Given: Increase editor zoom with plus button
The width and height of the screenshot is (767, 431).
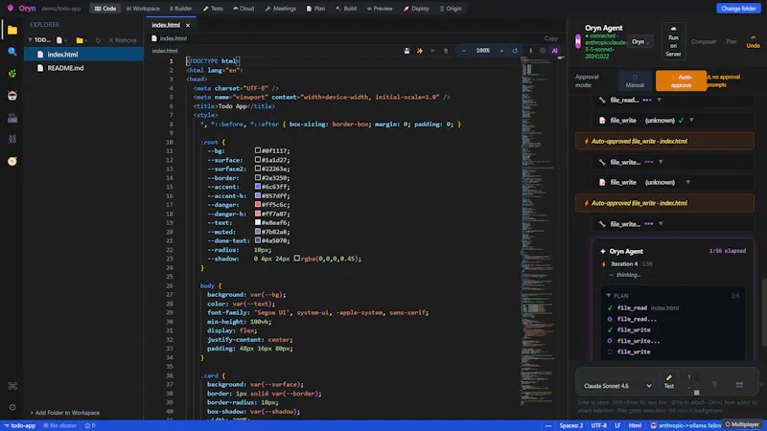Looking at the screenshot, I should [x=501, y=51].
